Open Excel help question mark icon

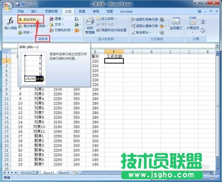point(200,12)
